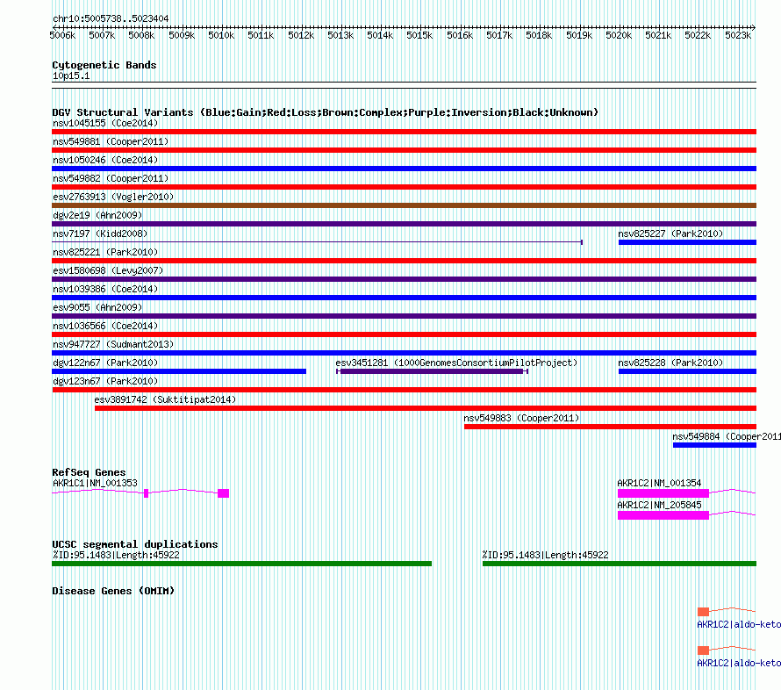
Task: Click esv9055 (Ahn2009) purple bar
Action: tap(404, 316)
